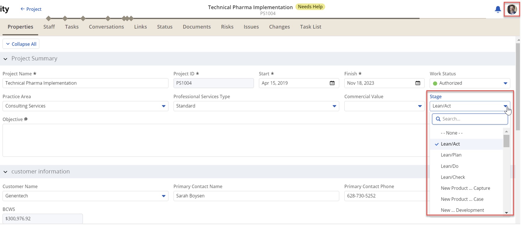
Task: Click the Collapse All button
Action: [x=21, y=44]
